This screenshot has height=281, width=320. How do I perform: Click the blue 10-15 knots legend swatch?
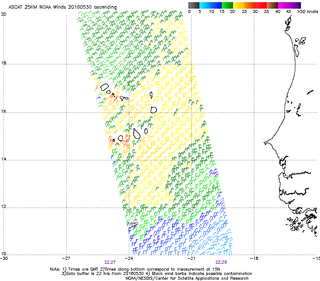[216, 5]
